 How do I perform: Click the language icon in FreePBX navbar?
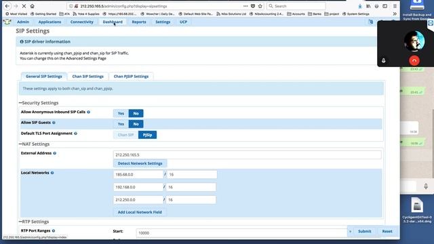coord(371,22)
